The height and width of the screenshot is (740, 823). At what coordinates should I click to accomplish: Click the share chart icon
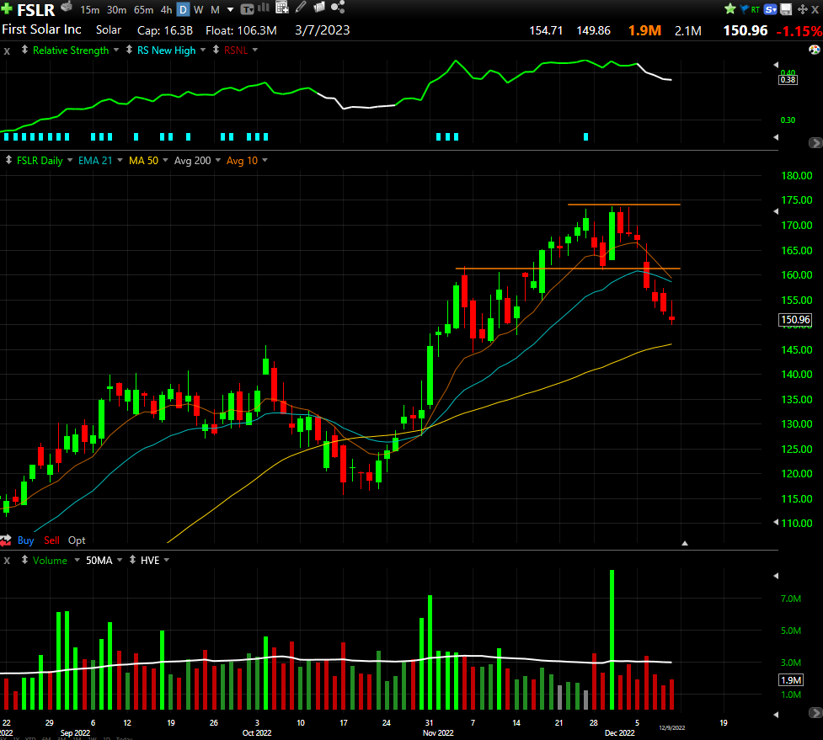pyautogui.click(x=338, y=8)
